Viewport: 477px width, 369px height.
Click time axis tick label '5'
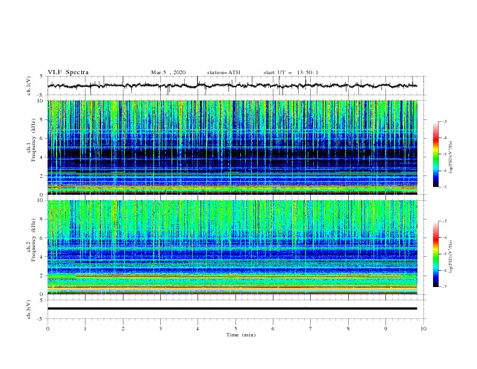click(x=235, y=329)
